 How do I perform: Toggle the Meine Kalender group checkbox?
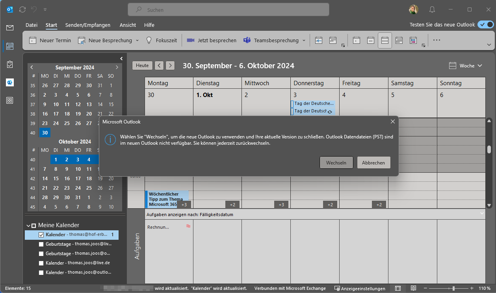[34, 226]
